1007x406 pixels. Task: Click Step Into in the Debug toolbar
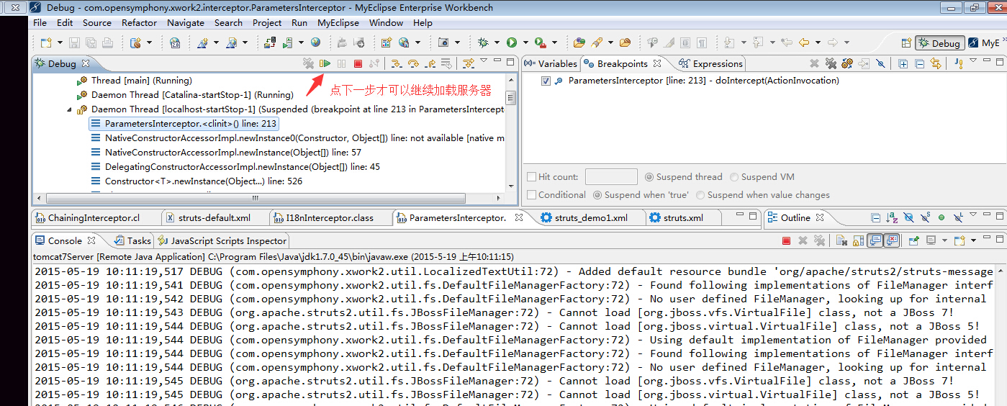(396, 64)
